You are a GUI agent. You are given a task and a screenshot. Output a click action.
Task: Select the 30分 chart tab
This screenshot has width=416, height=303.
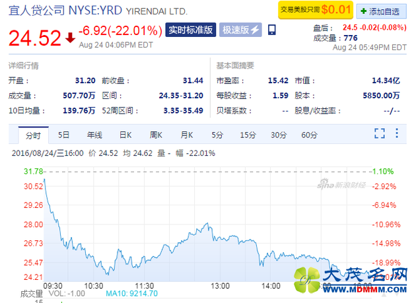(x=279, y=135)
